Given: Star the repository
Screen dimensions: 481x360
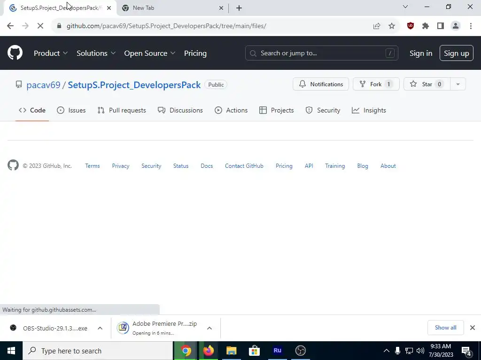Looking at the screenshot, I should point(427,84).
